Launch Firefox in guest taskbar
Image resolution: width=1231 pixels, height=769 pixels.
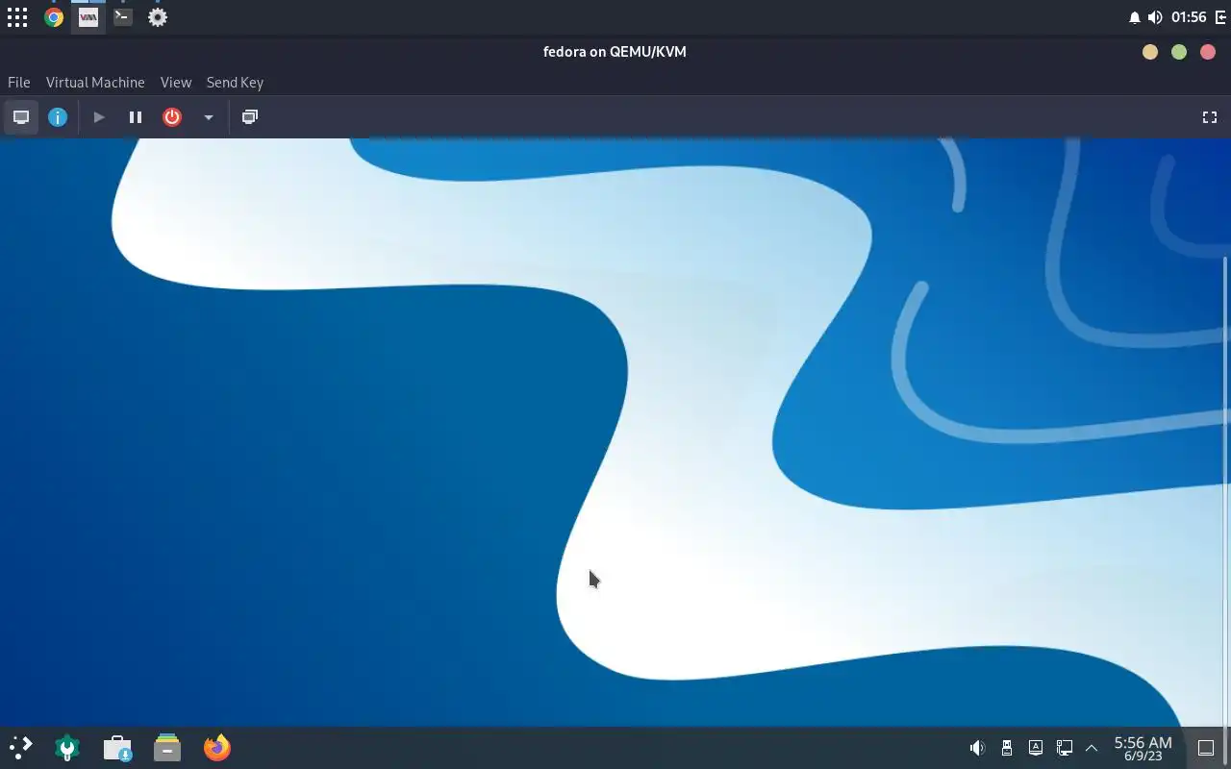point(217,748)
